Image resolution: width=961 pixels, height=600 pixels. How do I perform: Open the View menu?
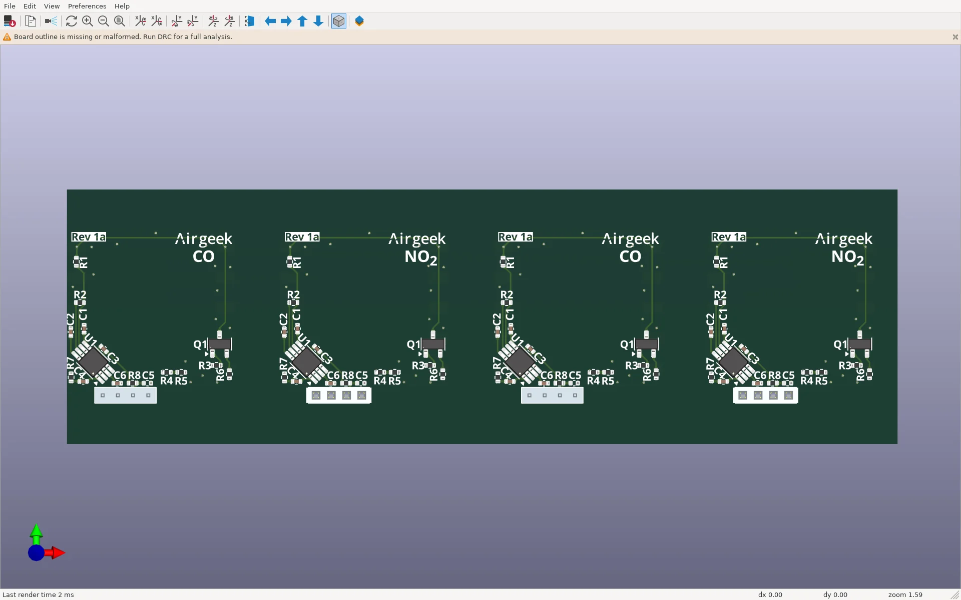pyautogui.click(x=52, y=6)
